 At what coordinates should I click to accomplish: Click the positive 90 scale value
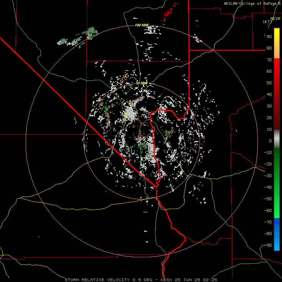coord(269,37)
